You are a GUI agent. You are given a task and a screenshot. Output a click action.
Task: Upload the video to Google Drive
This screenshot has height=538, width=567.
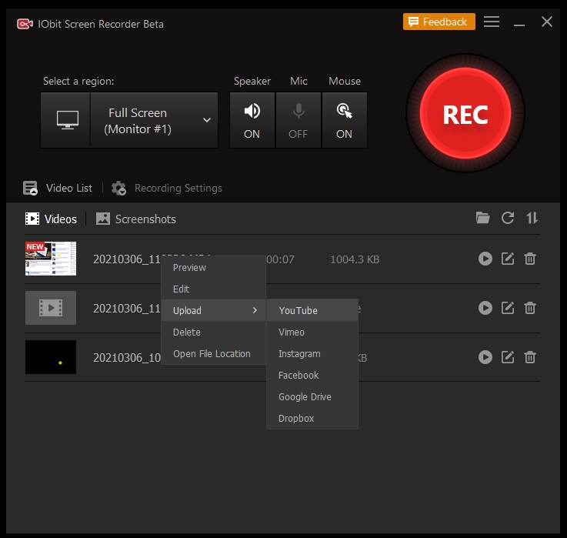pyautogui.click(x=312, y=396)
